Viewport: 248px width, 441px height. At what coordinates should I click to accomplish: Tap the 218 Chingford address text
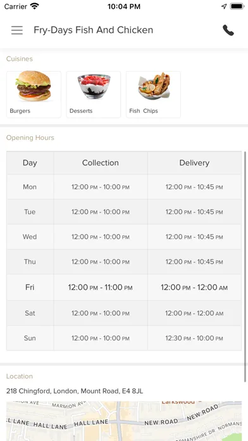pos(75,391)
